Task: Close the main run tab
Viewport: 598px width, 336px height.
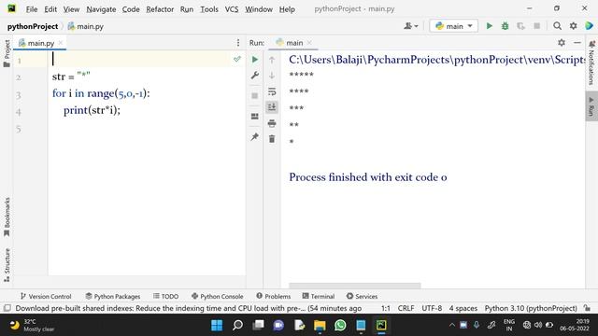Action: pyautogui.click(x=309, y=43)
